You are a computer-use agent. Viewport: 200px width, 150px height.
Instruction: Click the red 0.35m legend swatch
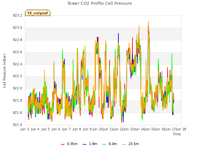coord(62,144)
